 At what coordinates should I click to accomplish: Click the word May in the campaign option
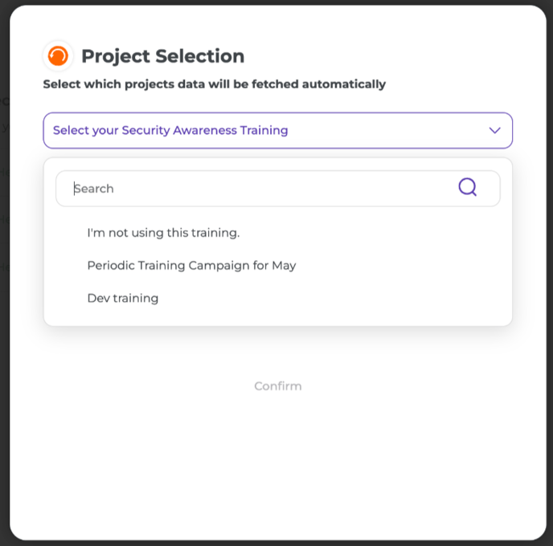(x=284, y=266)
